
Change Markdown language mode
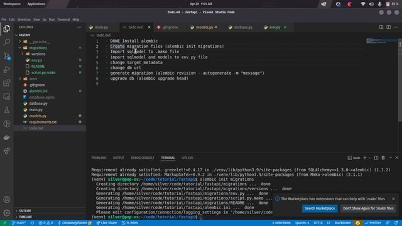(x=342, y=223)
